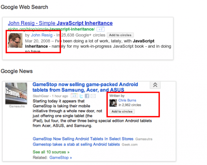Share the GameStop article on Facebook icon

coord(87,96)
